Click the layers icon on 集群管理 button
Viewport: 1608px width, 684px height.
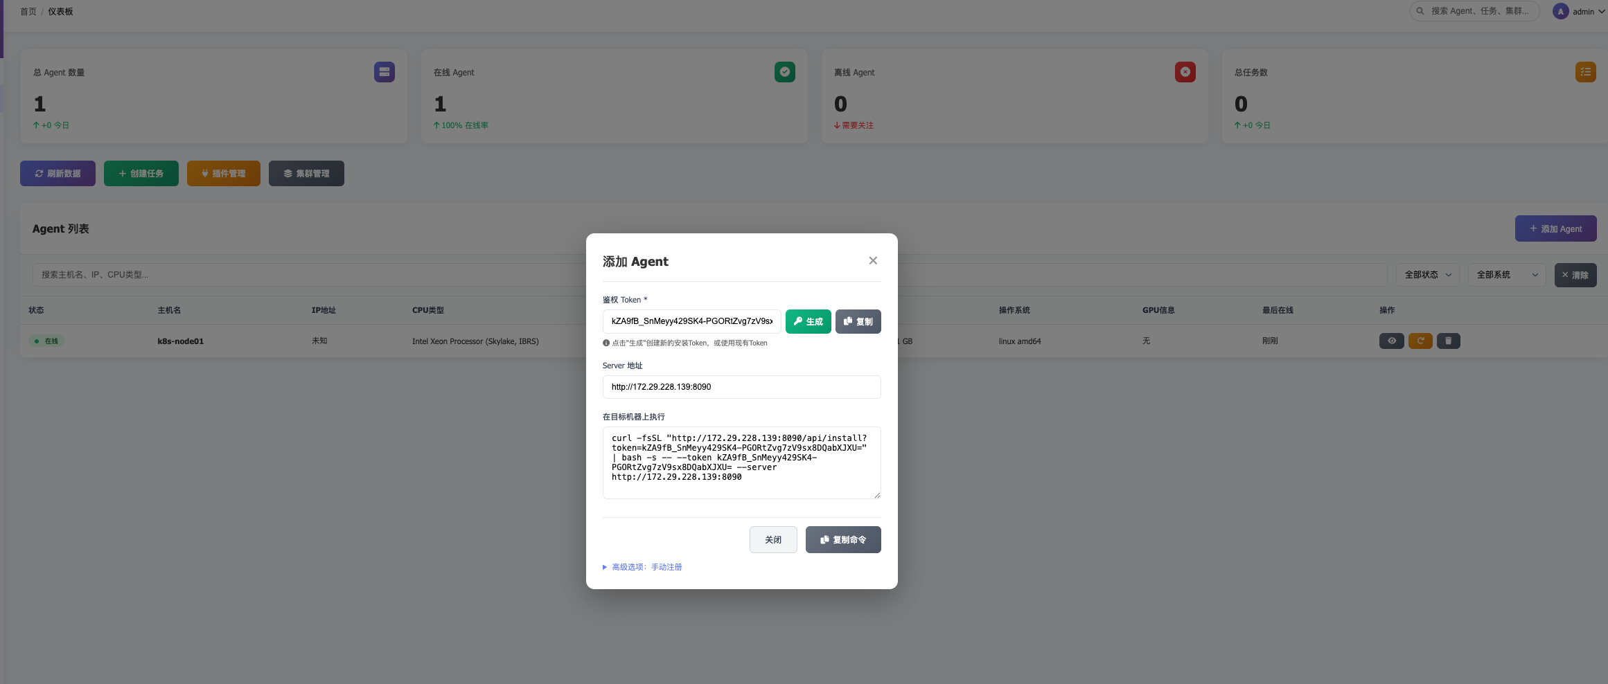[x=288, y=173]
